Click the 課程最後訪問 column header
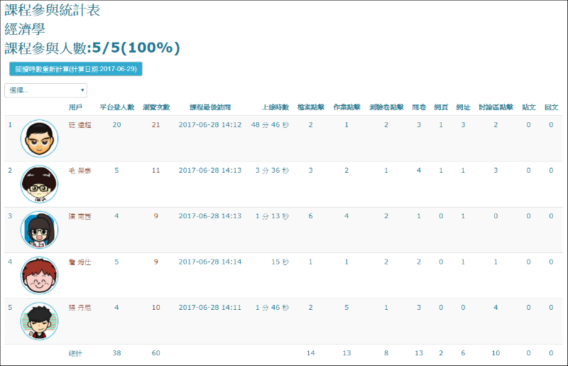Viewport: 568px width, 366px height. (209, 107)
